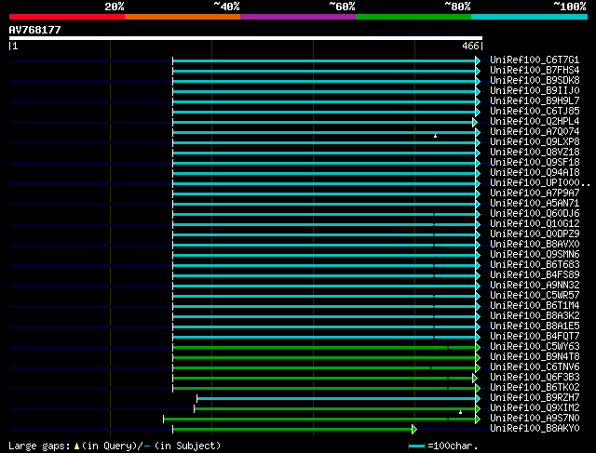
Task: Click the arrowhead ending the Q6F3B3 alignment bar
Action: pos(475,379)
